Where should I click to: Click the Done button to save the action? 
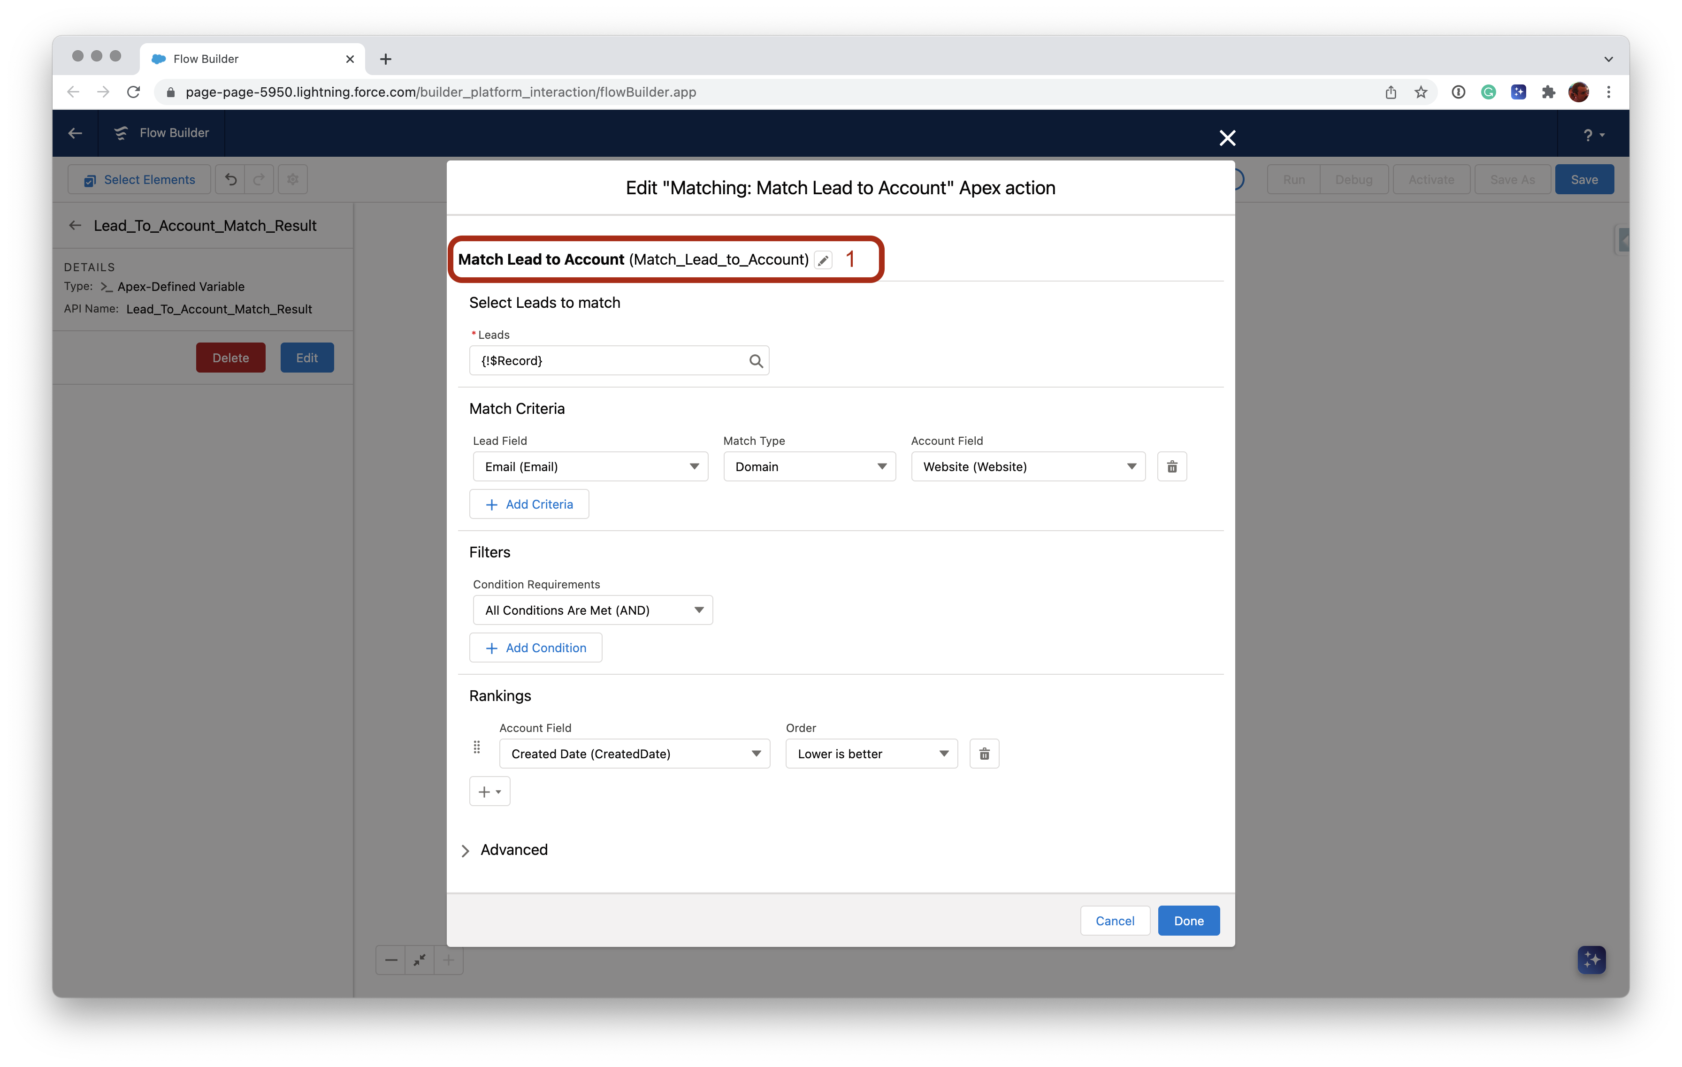click(x=1188, y=920)
